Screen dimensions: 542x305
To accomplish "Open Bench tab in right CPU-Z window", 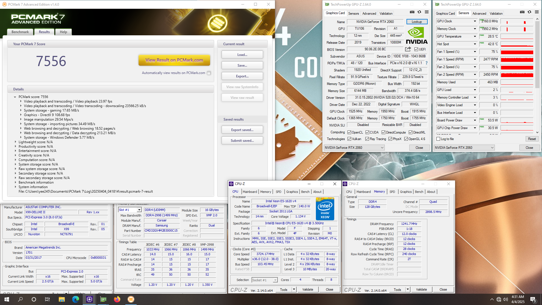I will pos(419,192).
